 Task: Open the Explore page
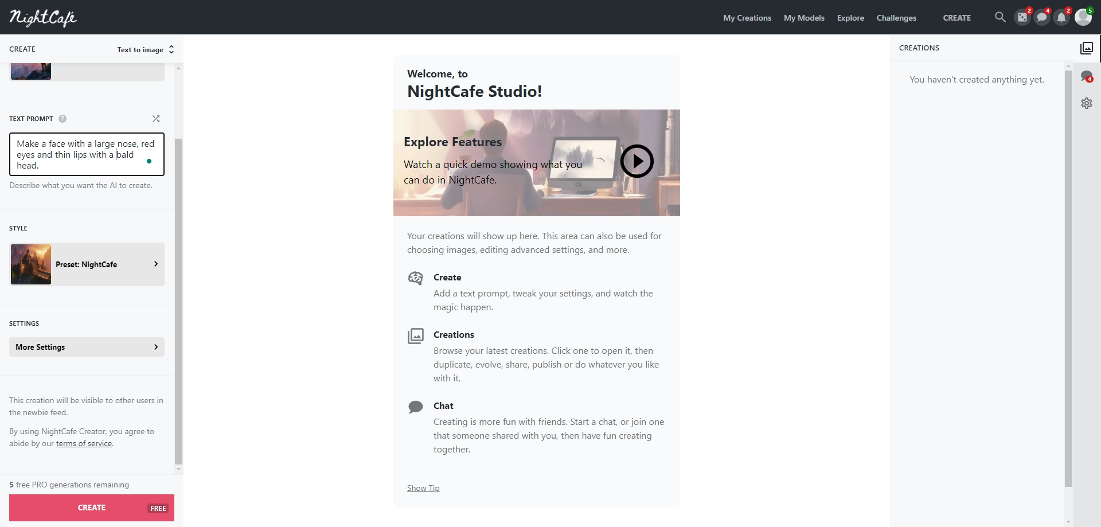[850, 18]
